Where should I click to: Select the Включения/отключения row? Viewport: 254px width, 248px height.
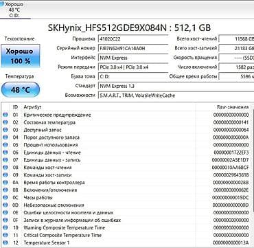pos(126,190)
